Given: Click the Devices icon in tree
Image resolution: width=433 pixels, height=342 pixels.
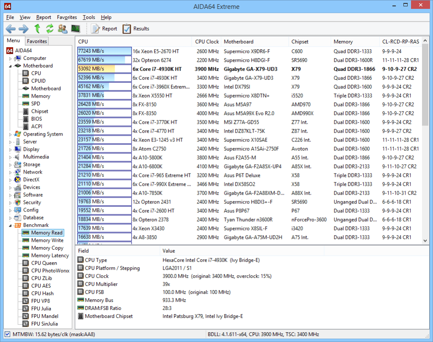Looking at the screenshot, I should tap(18, 187).
